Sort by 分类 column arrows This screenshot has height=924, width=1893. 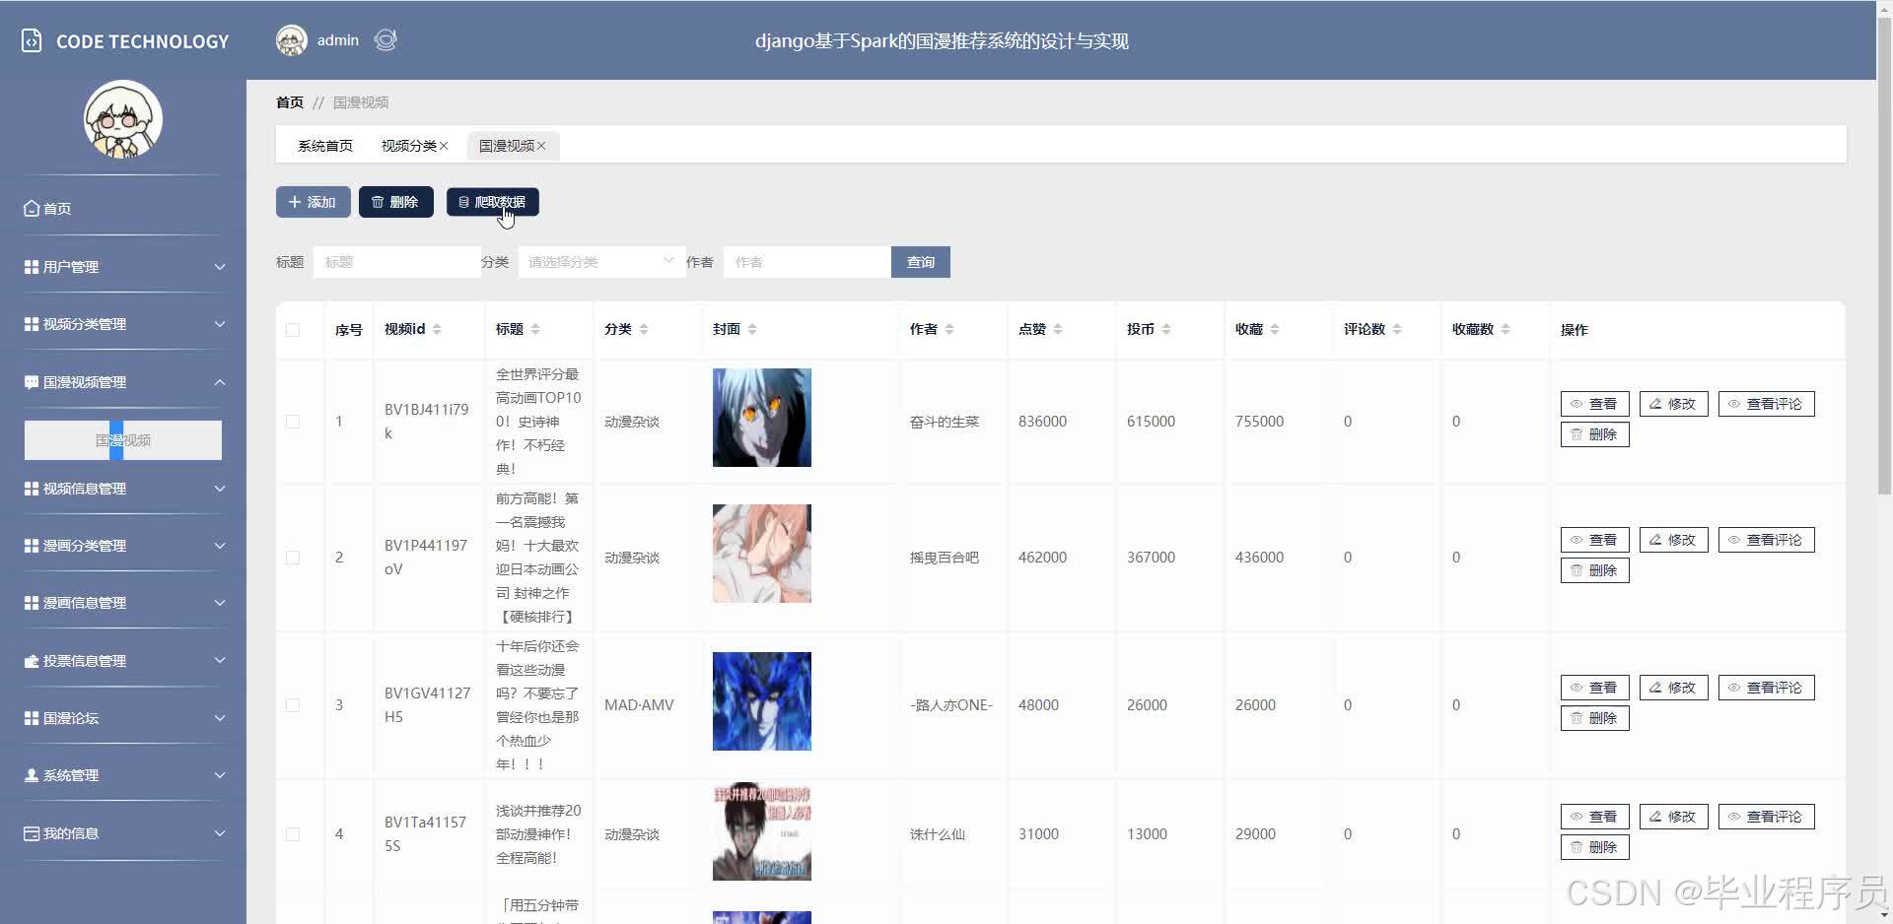644,329
